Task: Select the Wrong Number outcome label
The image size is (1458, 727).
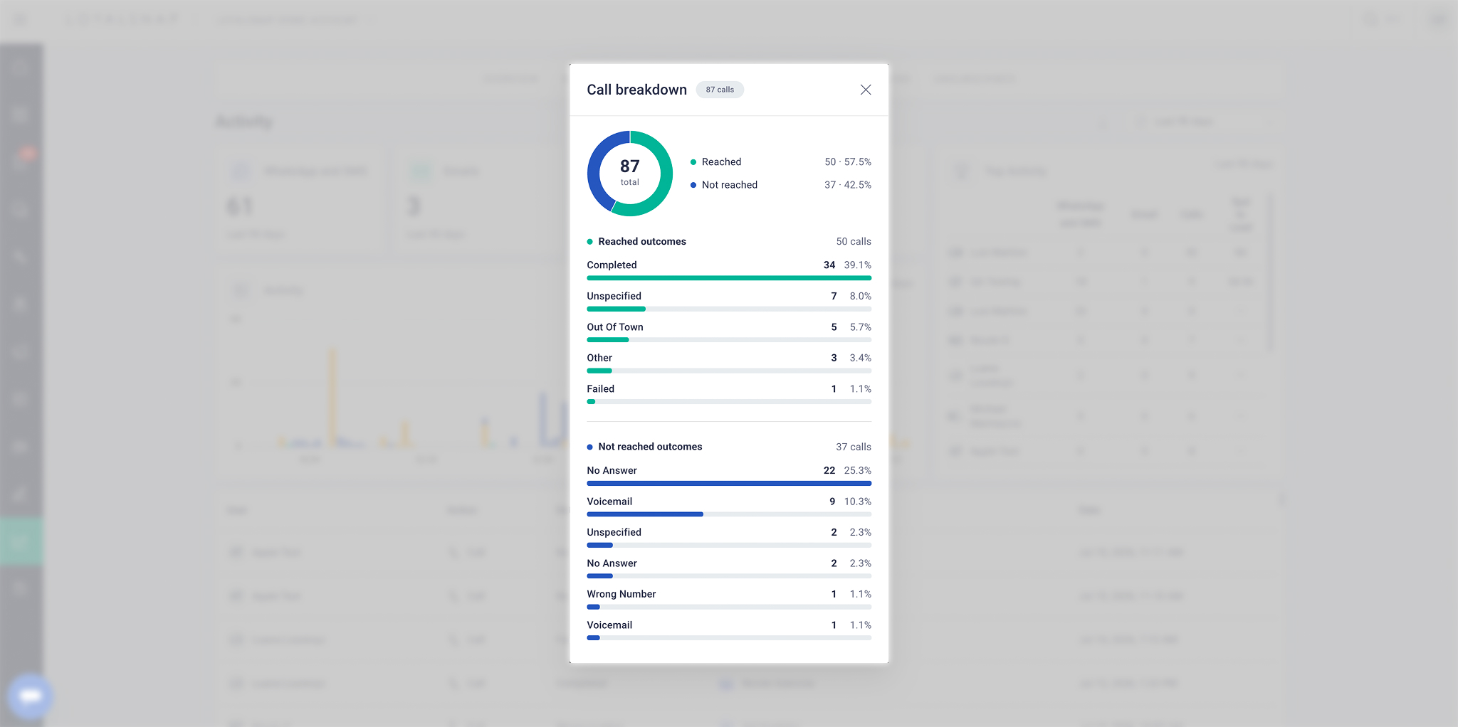Action: click(x=621, y=594)
